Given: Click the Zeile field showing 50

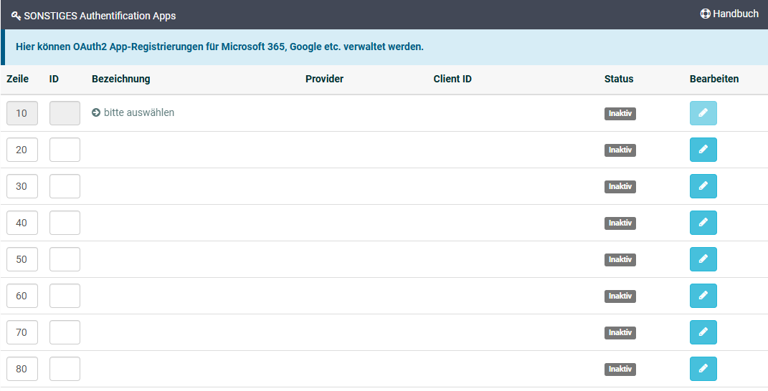Looking at the screenshot, I should 22,259.
